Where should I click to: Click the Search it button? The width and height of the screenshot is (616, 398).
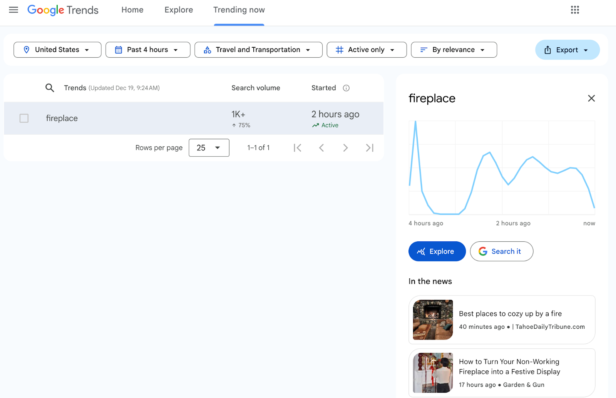click(x=502, y=251)
